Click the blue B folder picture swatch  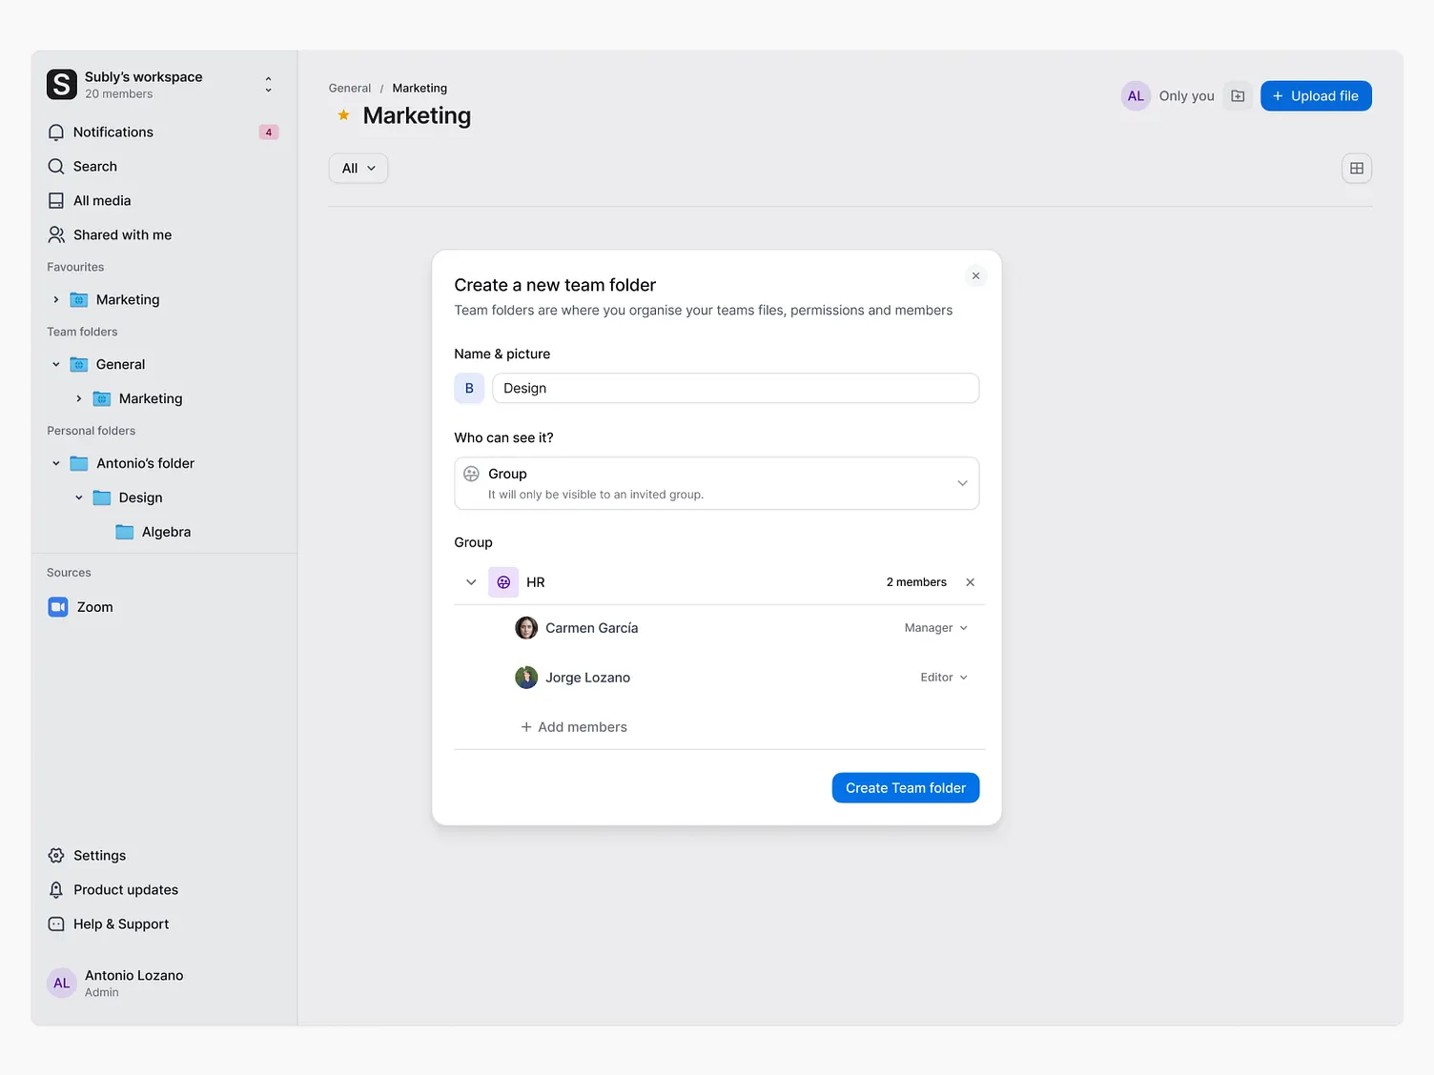(468, 388)
